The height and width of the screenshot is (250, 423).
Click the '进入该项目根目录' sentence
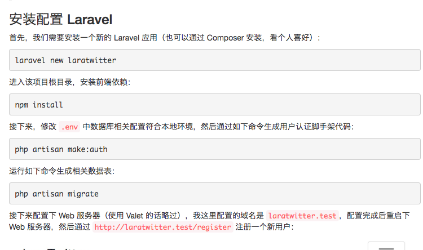(41, 82)
